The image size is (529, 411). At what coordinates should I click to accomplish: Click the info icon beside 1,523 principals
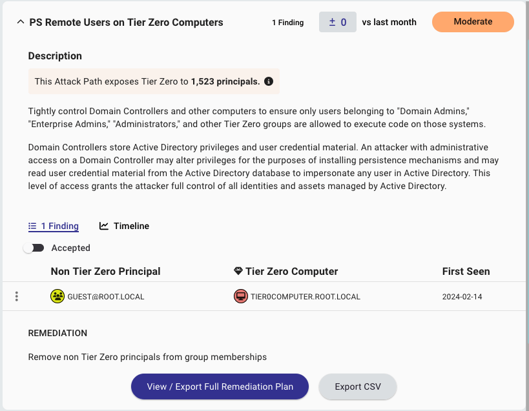coord(269,81)
